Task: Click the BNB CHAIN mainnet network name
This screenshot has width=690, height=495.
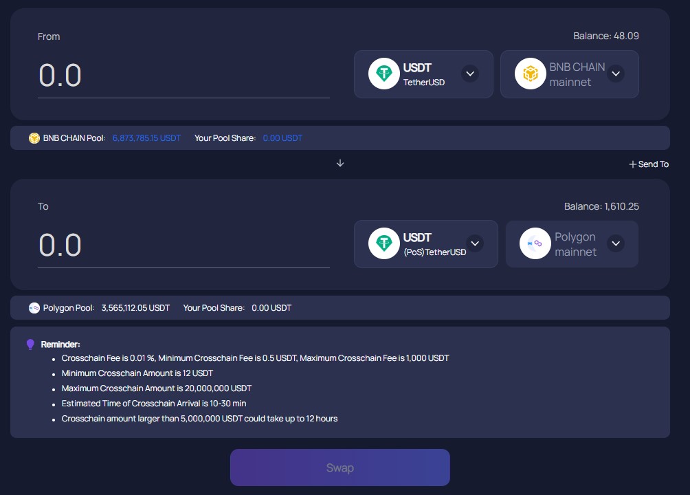Action: coord(577,74)
